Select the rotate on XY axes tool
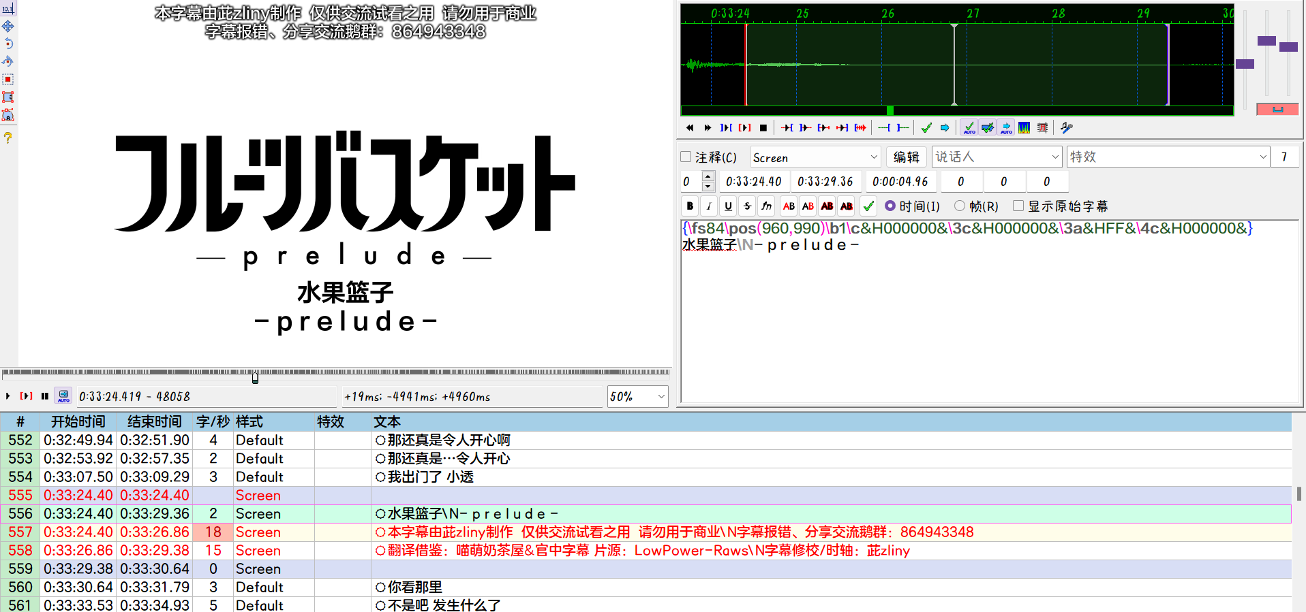1306x612 pixels. point(8,61)
